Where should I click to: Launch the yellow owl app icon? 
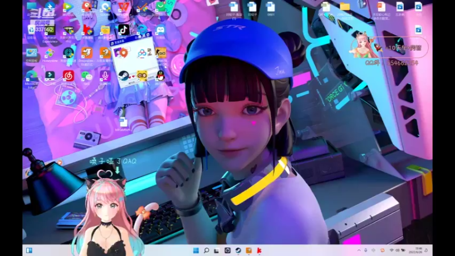[142, 76]
